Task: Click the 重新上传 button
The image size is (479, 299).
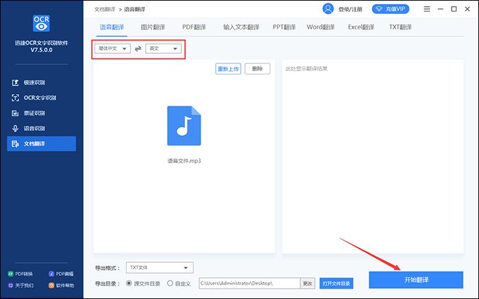Action: pos(228,69)
